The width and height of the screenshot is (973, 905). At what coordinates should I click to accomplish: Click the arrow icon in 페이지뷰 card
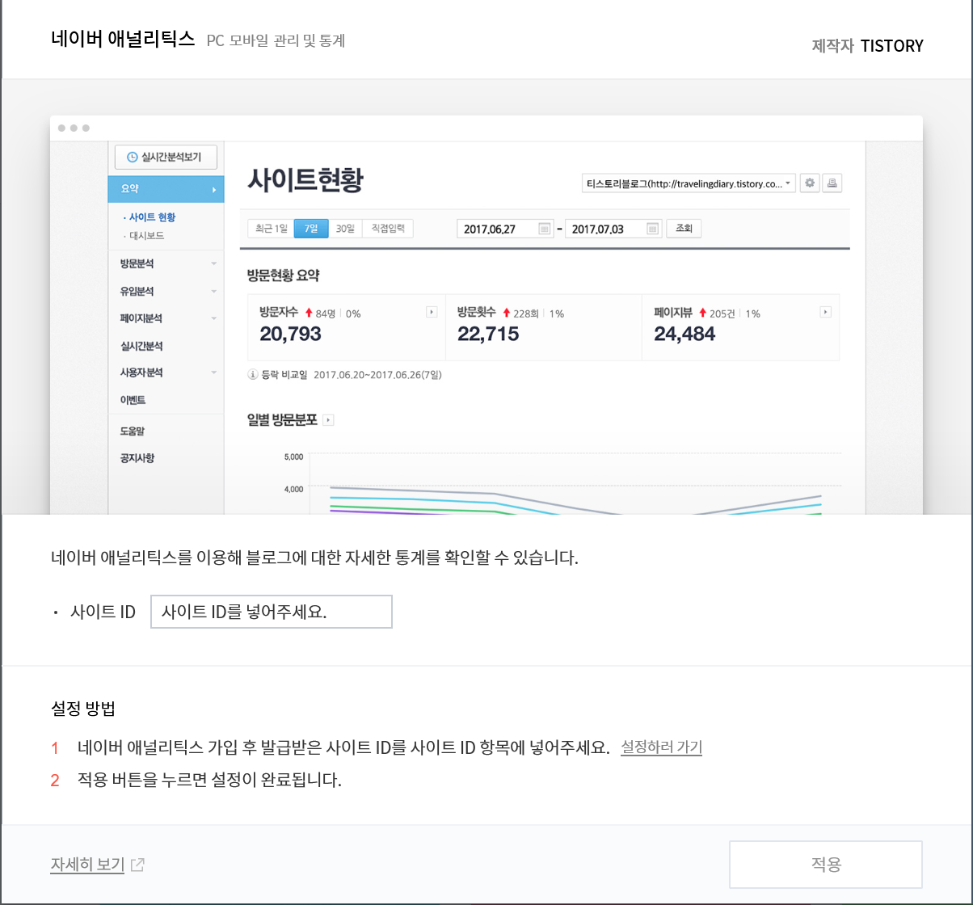[826, 312]
